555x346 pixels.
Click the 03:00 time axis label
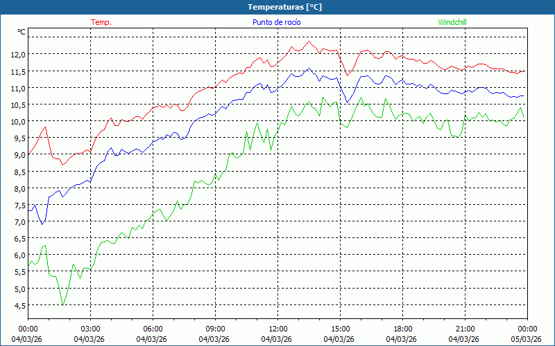coord(90,329)
